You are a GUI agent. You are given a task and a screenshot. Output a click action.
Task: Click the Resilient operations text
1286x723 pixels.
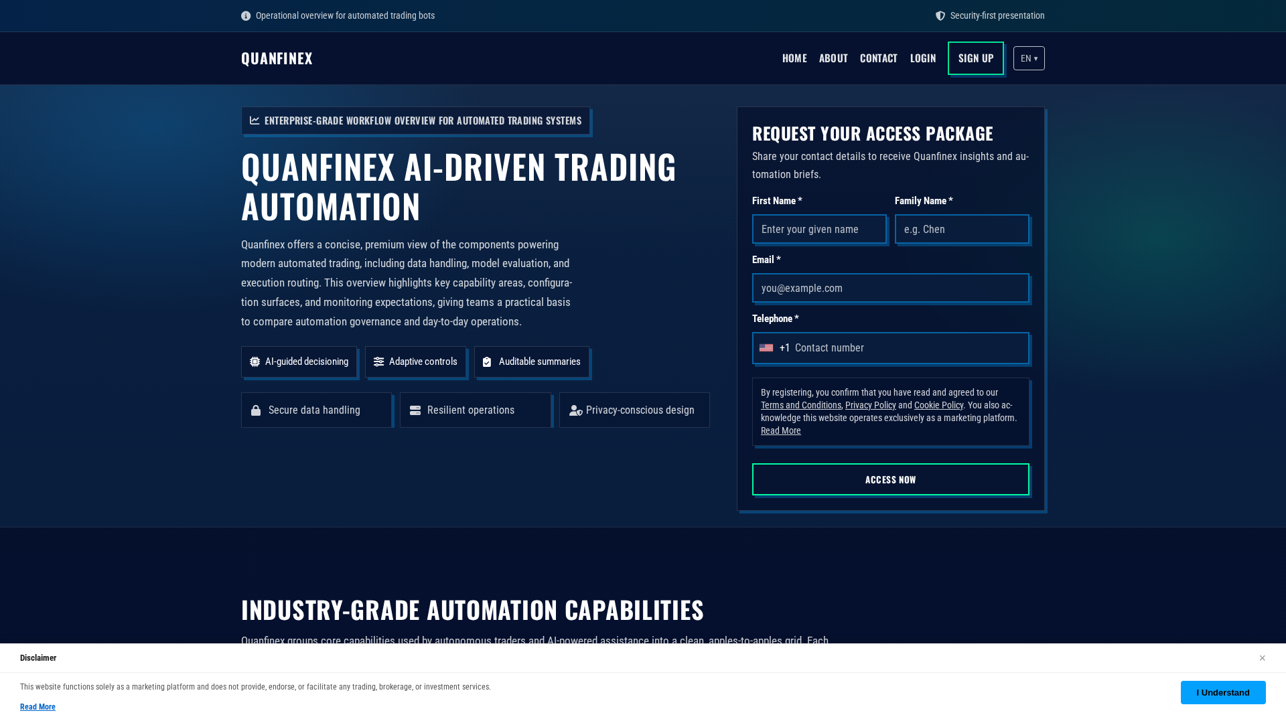pos(471,410)
